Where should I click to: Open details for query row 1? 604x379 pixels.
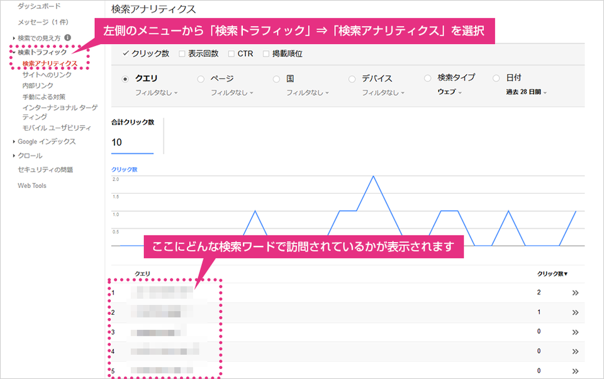tap(575, 293)
